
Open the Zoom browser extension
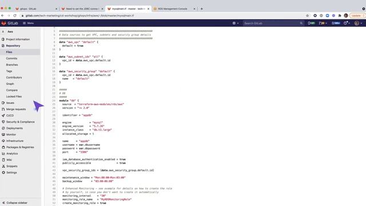[x=328, y=15]
